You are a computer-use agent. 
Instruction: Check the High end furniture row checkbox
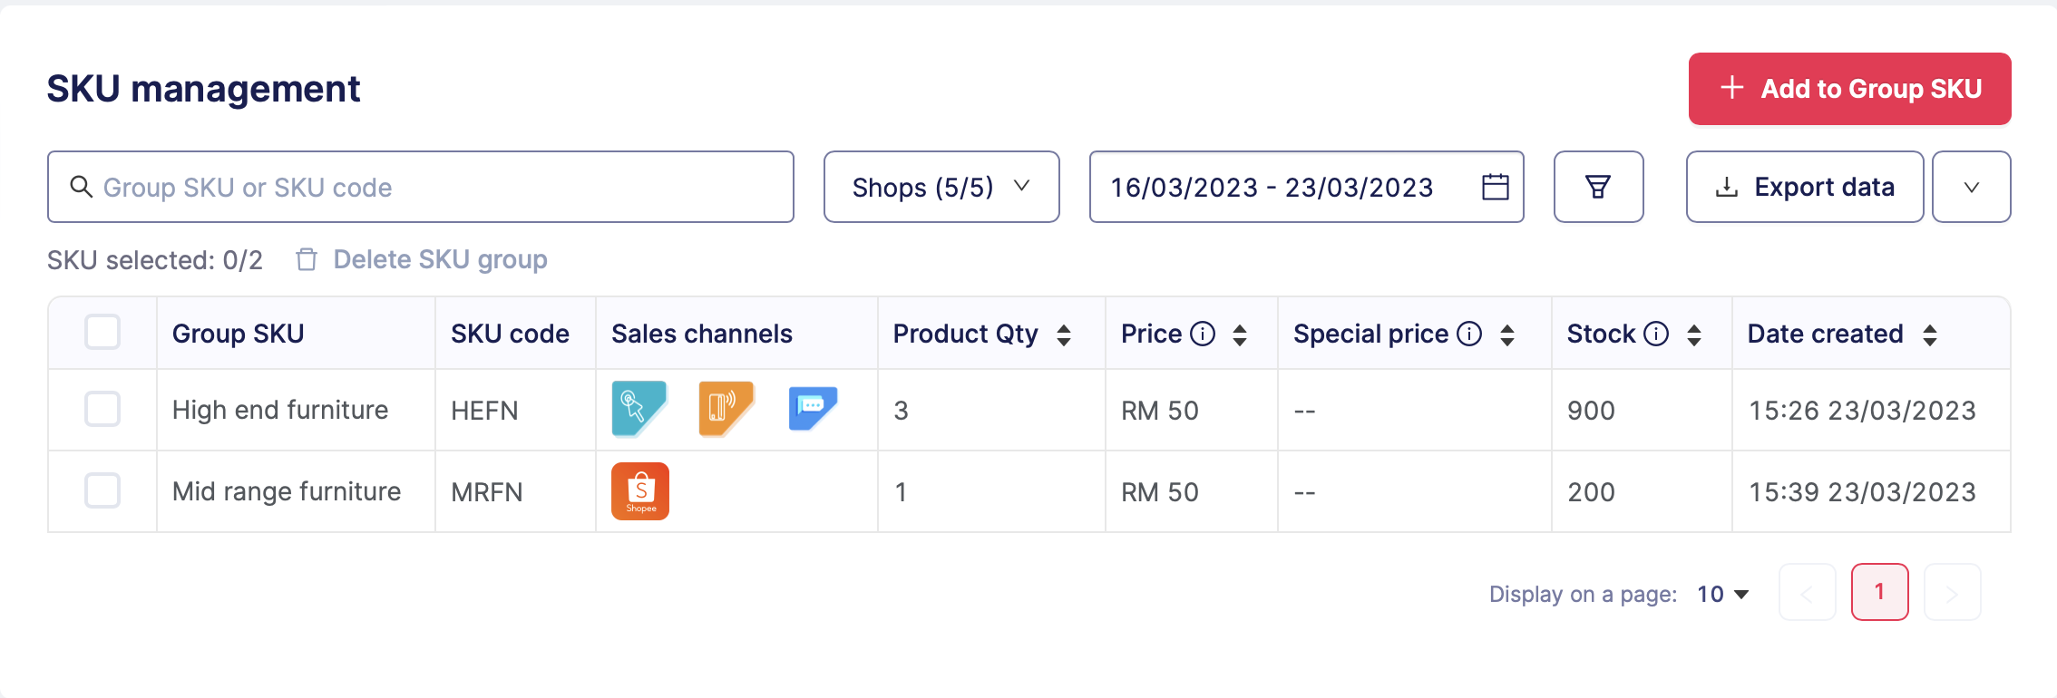[x=102, y=409]
